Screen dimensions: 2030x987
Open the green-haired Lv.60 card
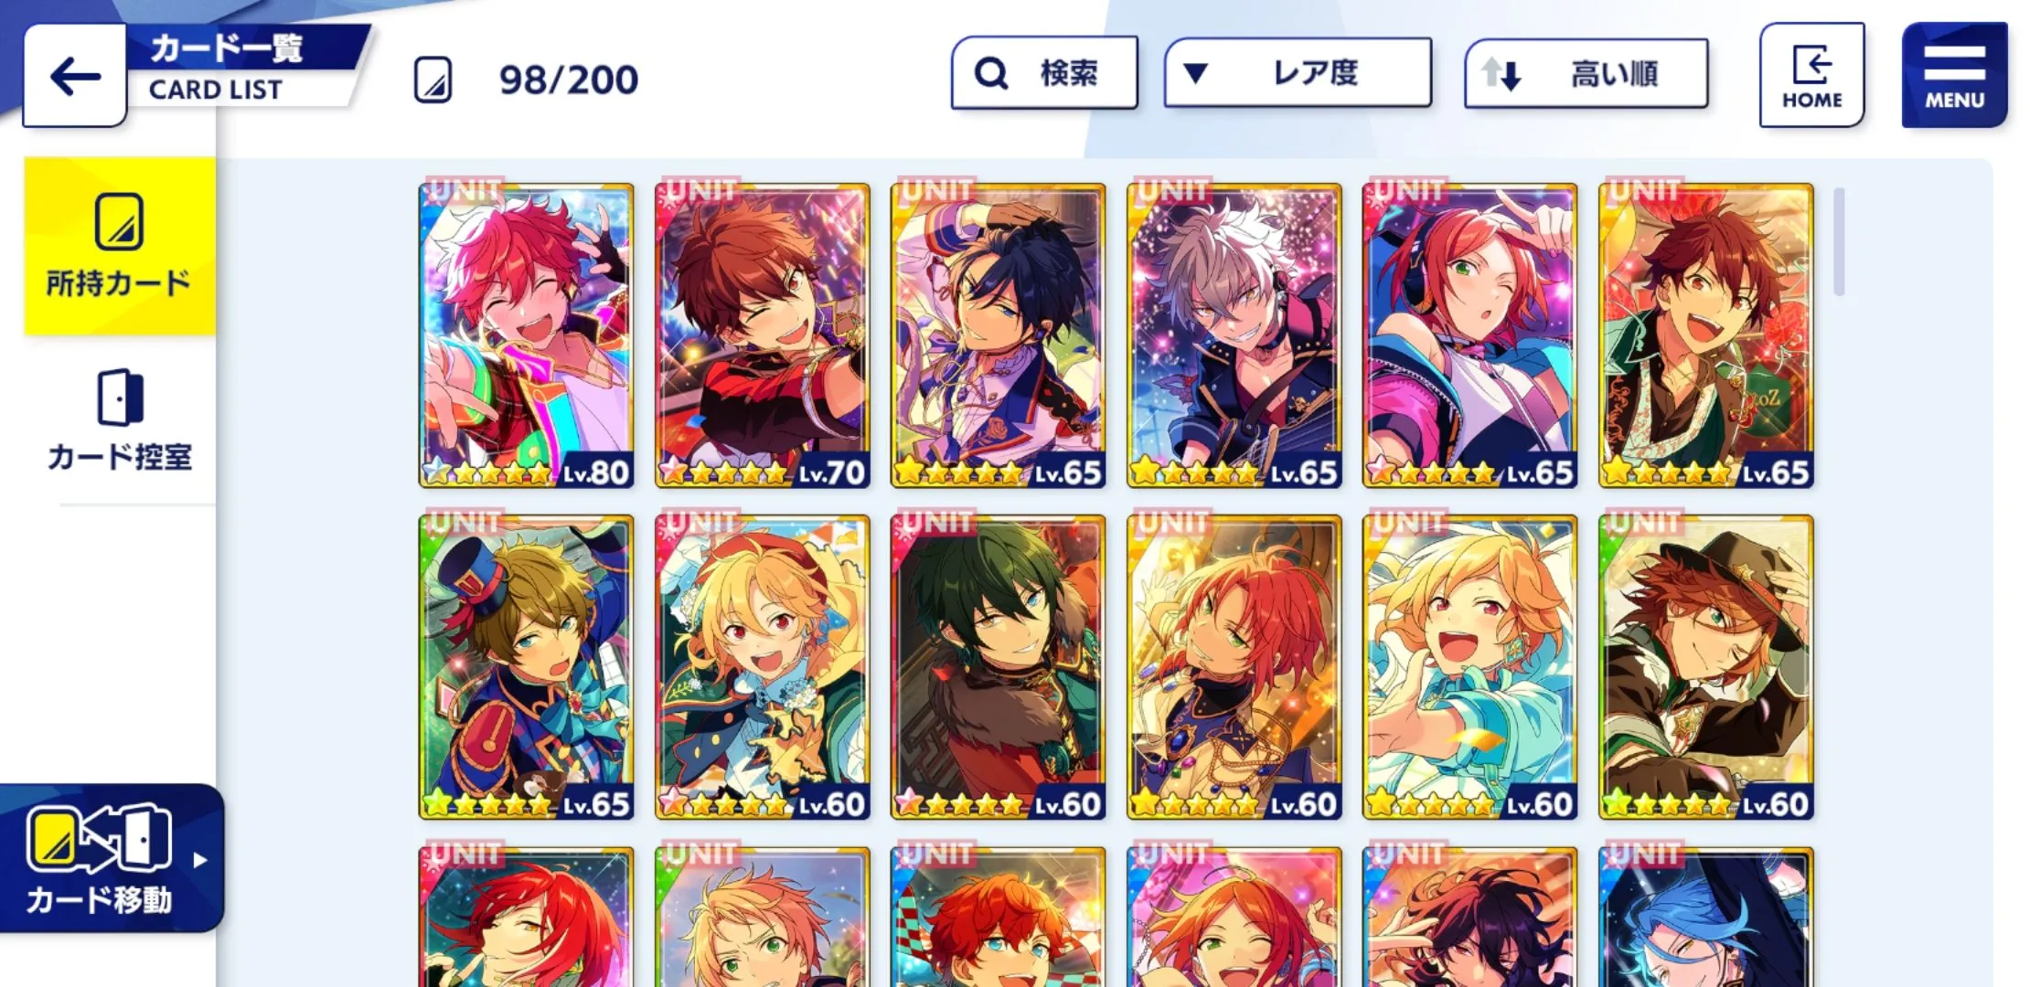[x=998, y=667]
